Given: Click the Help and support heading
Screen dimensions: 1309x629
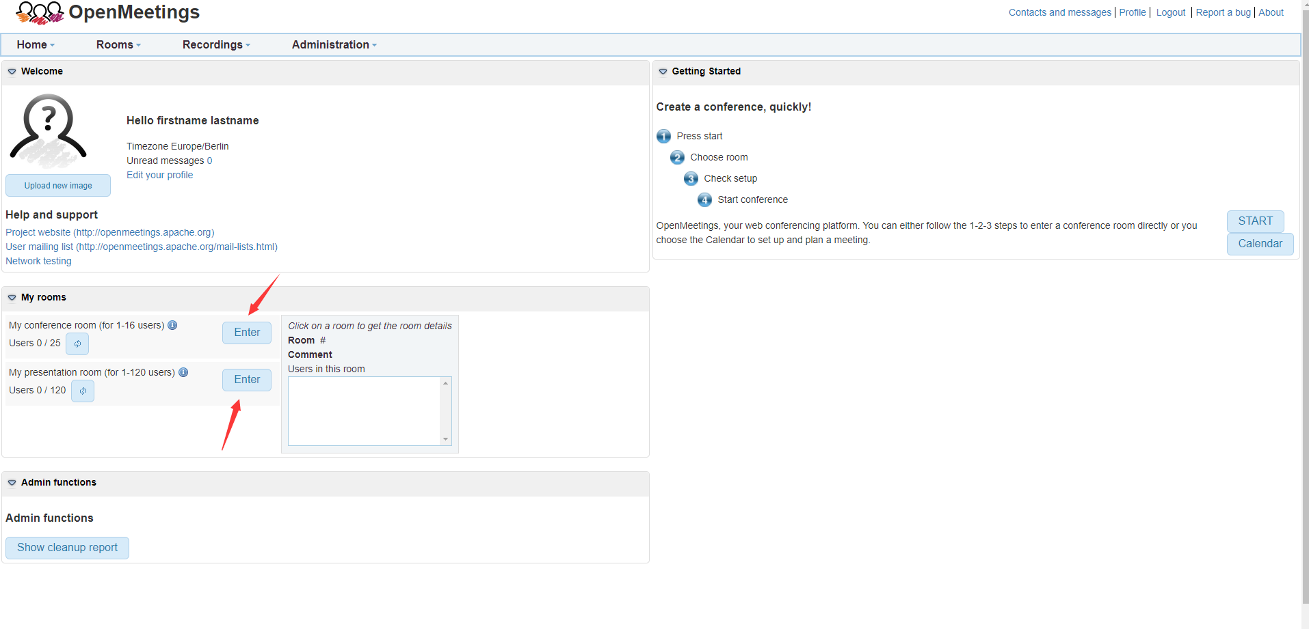Looking at the screenshot, I should coord(52,214).
